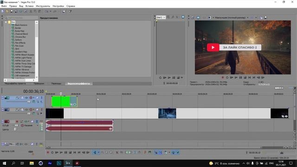Click the Redo arrow icon
This screenshot has height=167, width=297.
(x=55, y=11)
